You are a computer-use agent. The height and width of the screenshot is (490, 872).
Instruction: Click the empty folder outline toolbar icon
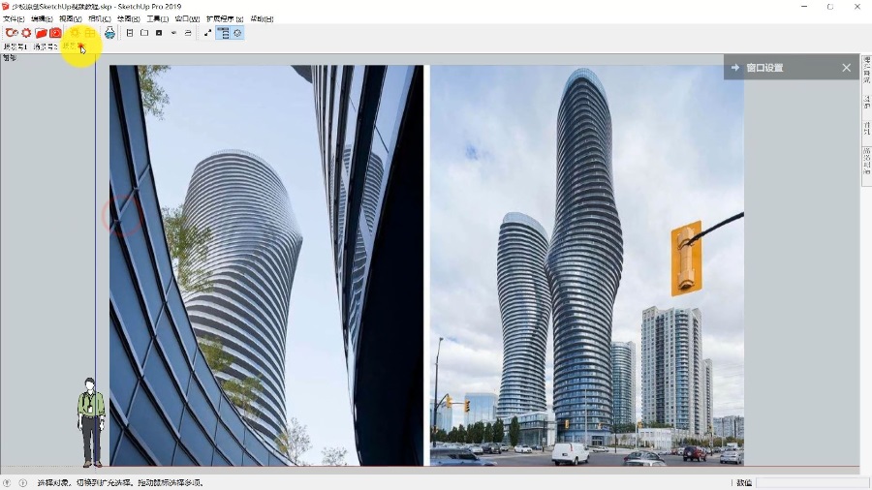[x=144, y=33]
